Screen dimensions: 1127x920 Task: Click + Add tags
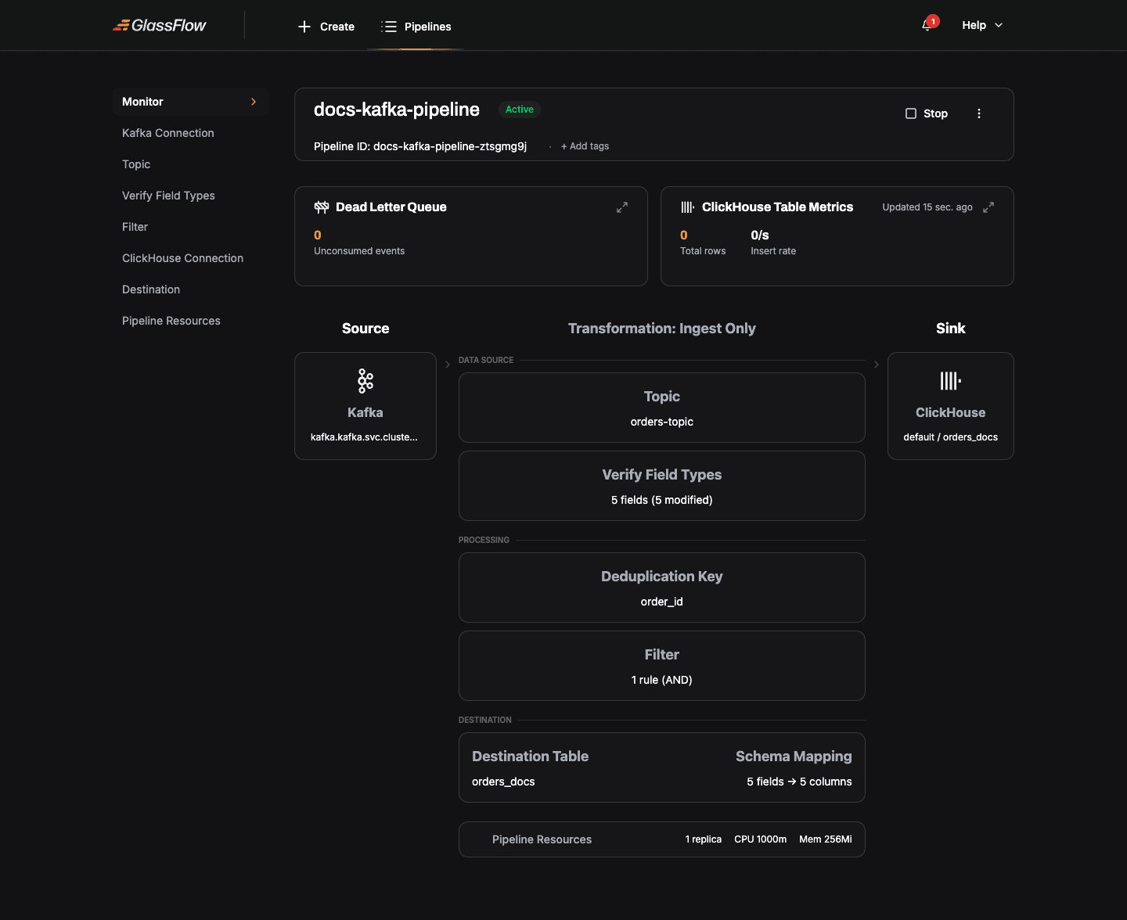click(x=585, y=146)
